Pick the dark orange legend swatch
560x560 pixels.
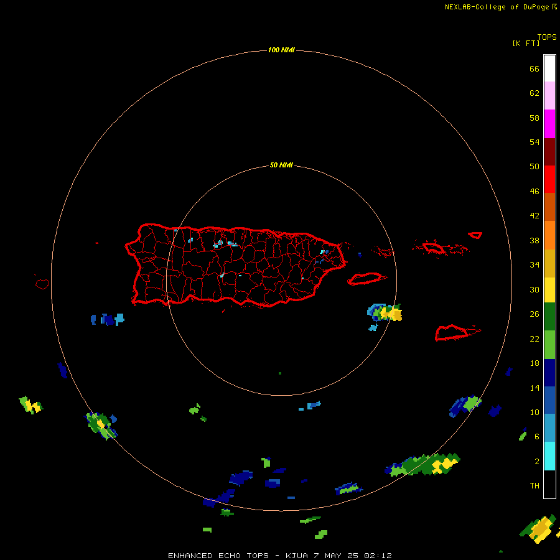pos(549,207)
